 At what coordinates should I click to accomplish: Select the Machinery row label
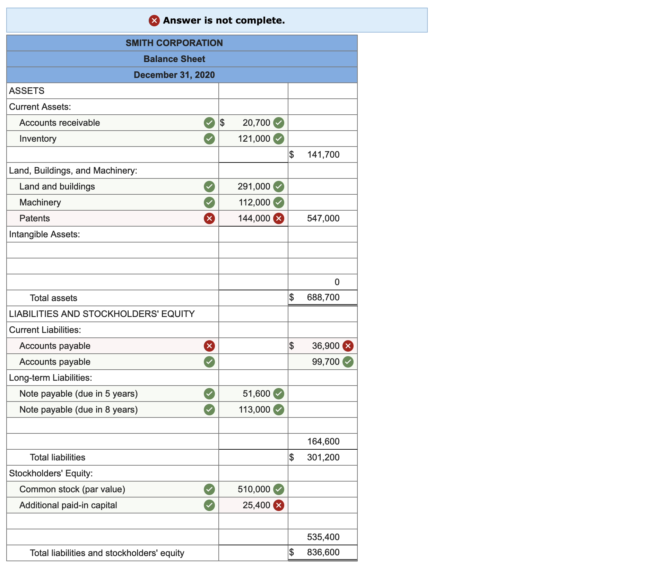(40, 202)
